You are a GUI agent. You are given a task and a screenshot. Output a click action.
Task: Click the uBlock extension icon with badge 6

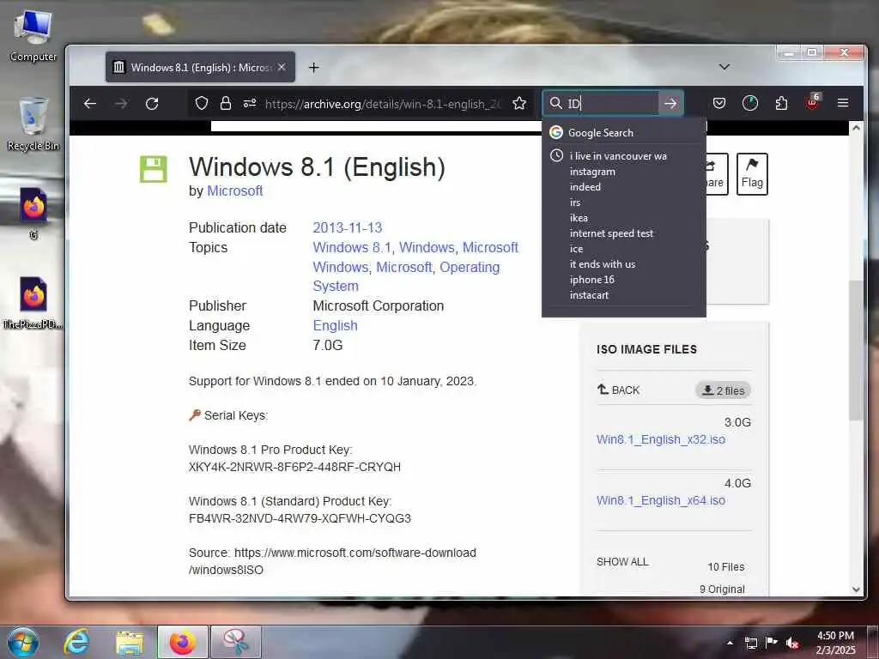pos(812,102)
